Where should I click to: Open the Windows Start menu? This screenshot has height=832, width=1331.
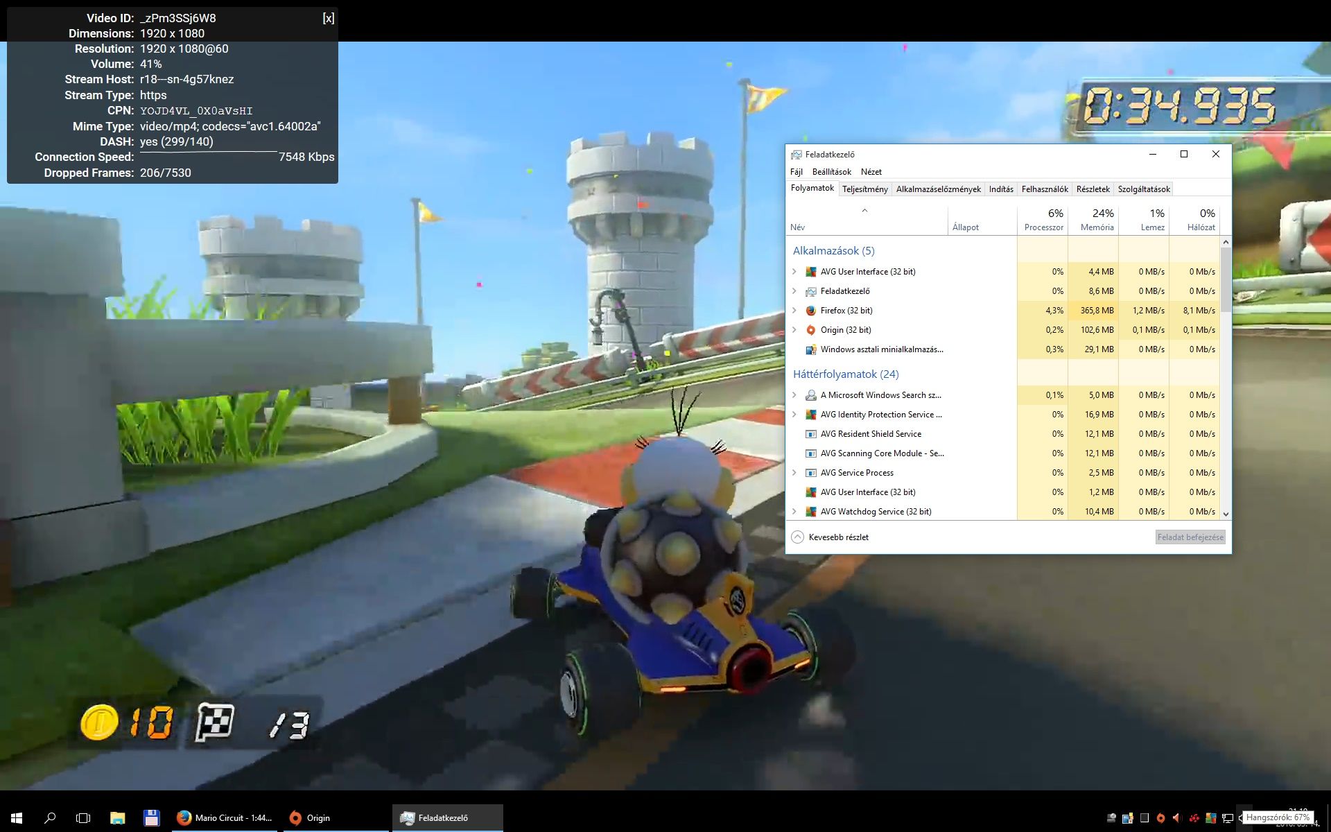pos(17,818)
